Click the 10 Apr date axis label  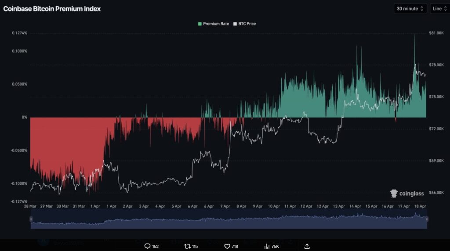pos(274,206)
